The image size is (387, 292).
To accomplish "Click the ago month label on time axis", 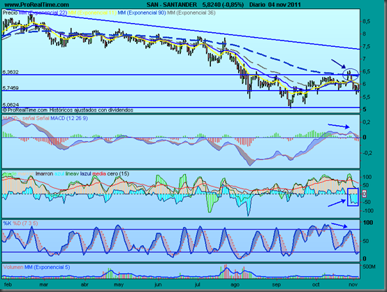I will (235, 284).
